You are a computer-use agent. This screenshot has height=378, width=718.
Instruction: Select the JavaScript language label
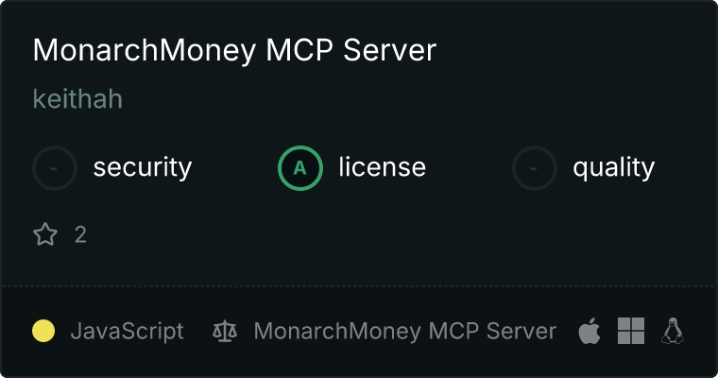127,332
